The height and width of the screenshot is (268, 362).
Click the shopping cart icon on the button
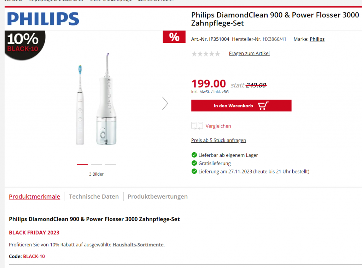click(263, 106)
